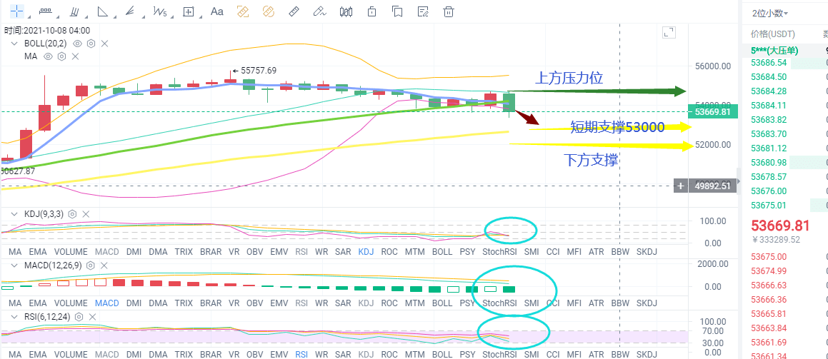Open MA indicator settings hexagon icon
Image resolution: width=828 pixels, height=359 pixels.
[x=61, y=56]
